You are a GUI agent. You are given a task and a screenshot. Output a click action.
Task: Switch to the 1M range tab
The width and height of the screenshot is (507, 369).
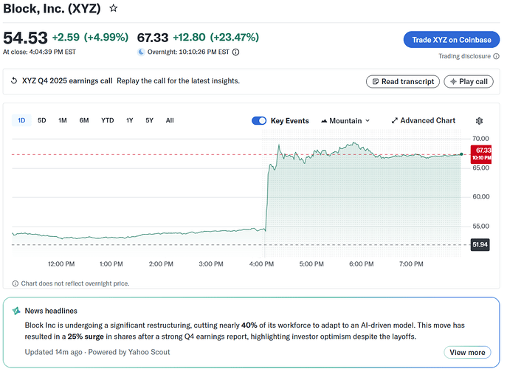[63, 120]
